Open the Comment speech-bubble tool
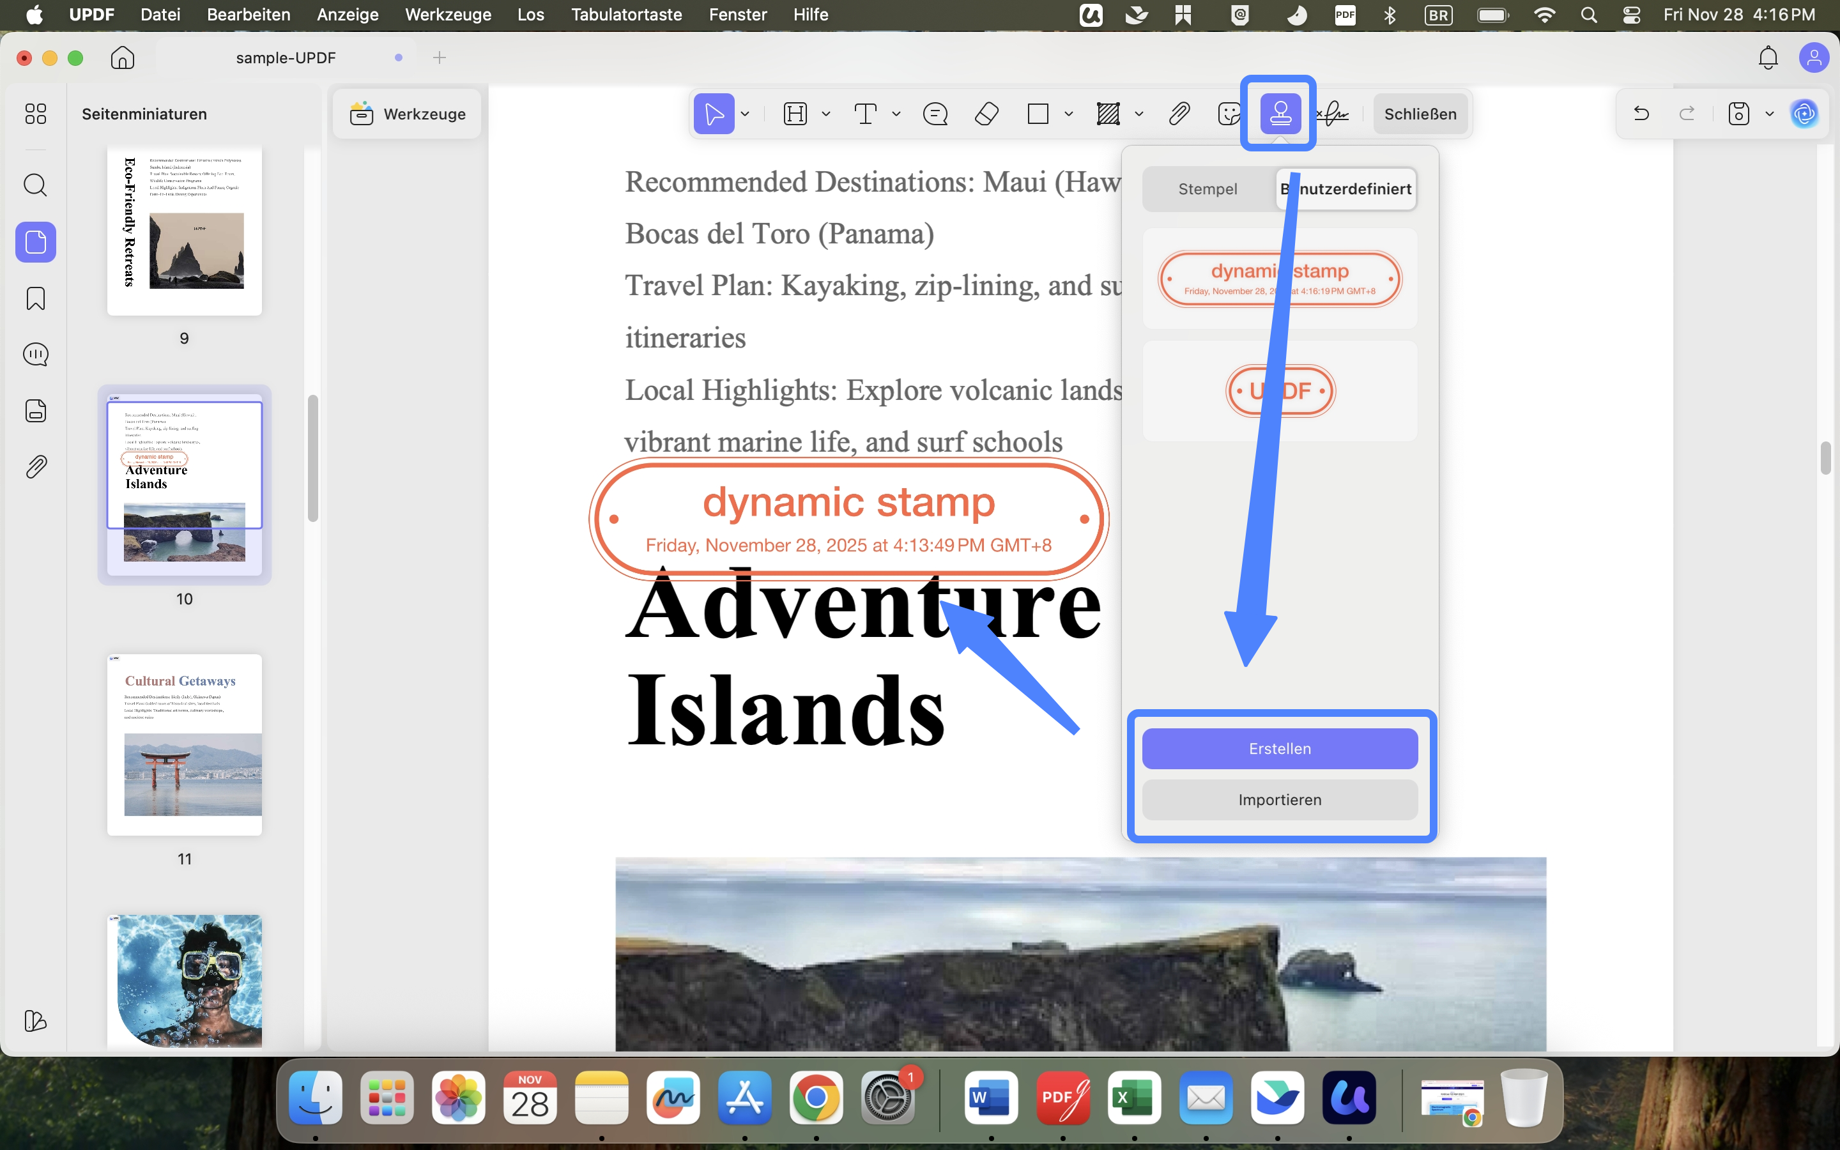The height and width of the screenshot is (1150, 1840). click(x=935, y=113)
